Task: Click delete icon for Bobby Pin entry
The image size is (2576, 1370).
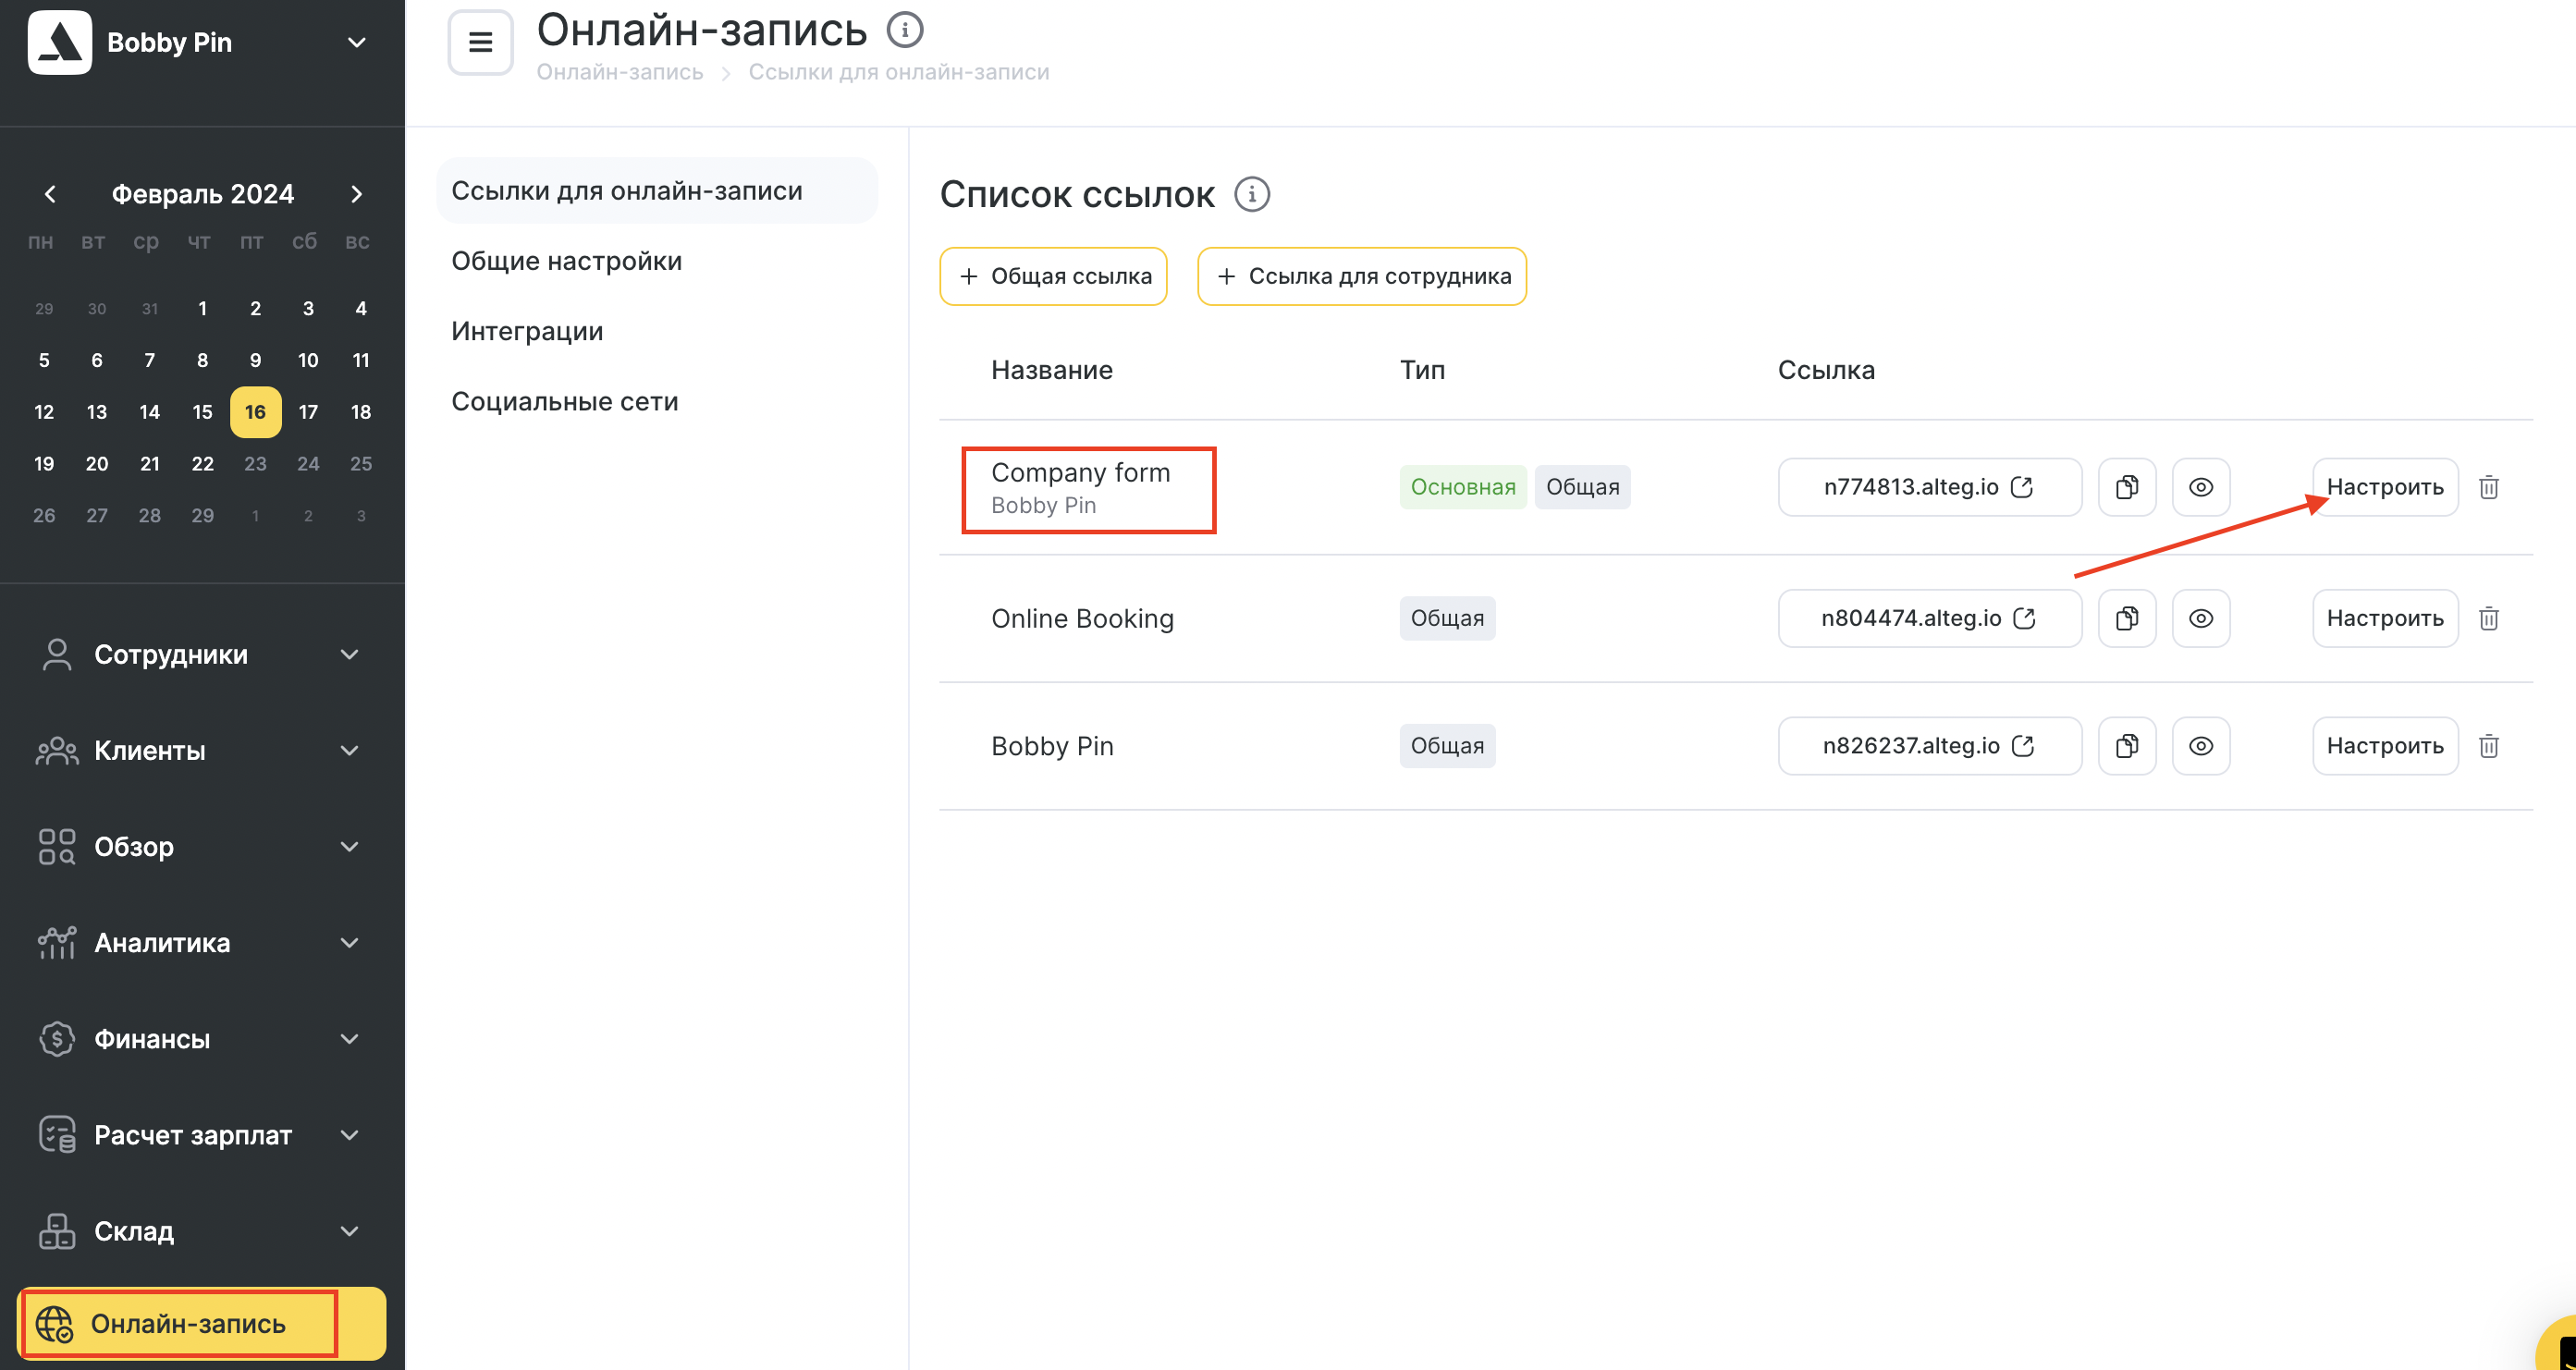Action: [x=2491, y=745]
